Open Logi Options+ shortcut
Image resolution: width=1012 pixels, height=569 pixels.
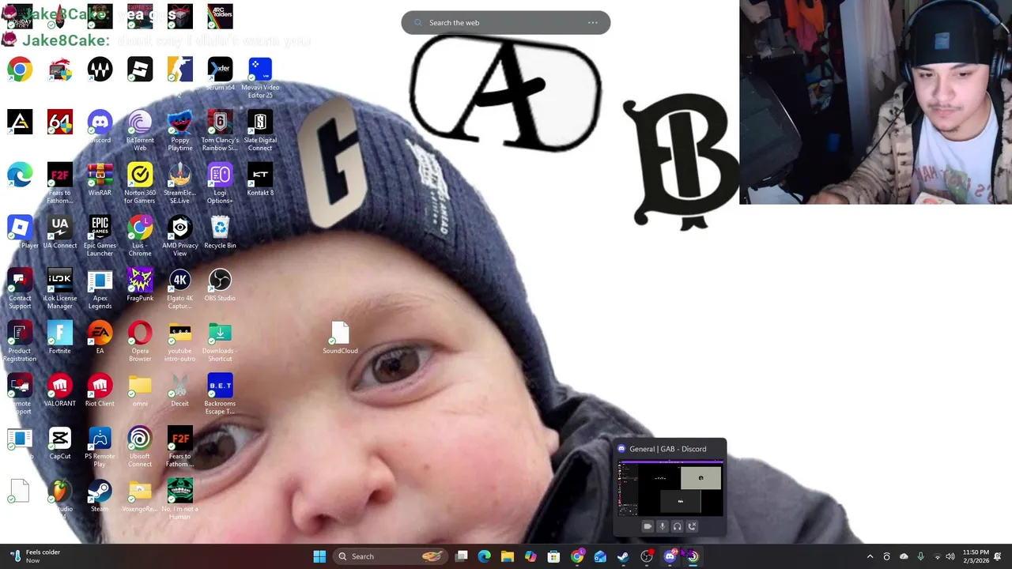pyautogui.click(x=220, y=183)
